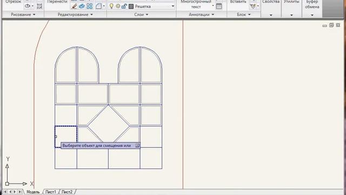Click the gray layer color swatch
The height and width of the screenshot is (195, 346).
(x=131, y=6)
